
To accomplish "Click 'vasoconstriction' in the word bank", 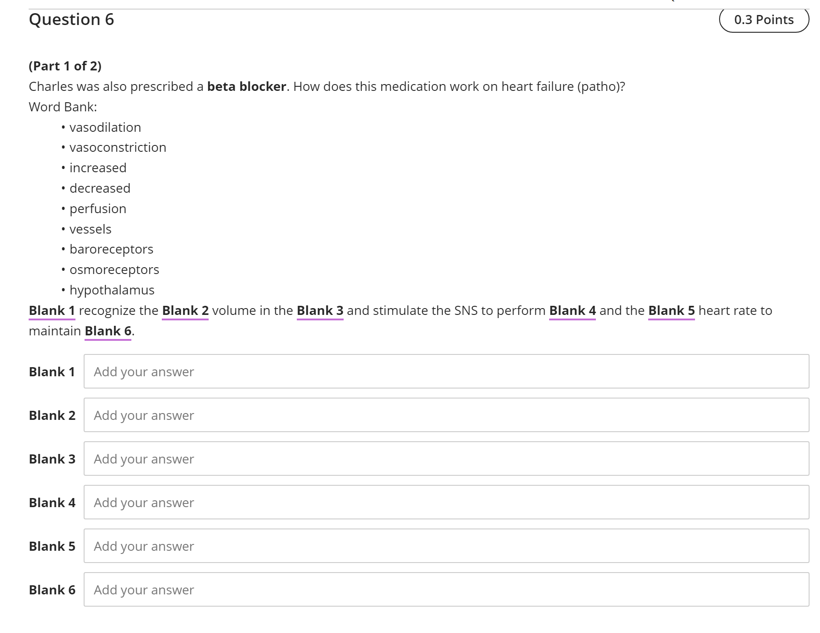I will [118, 148].
